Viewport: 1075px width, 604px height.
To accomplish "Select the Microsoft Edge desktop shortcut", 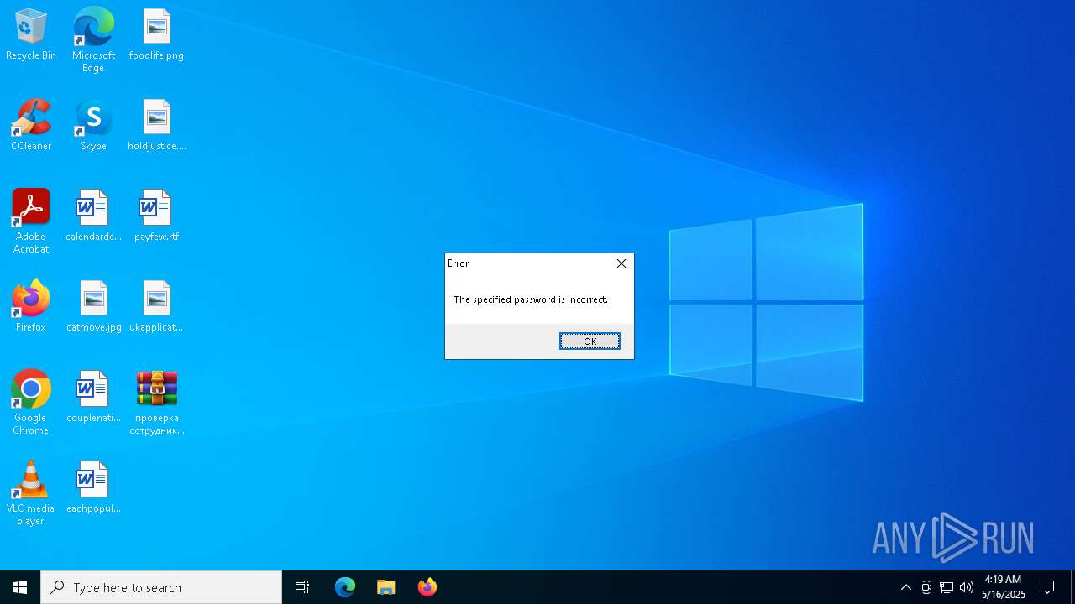I will click(93, 40).
